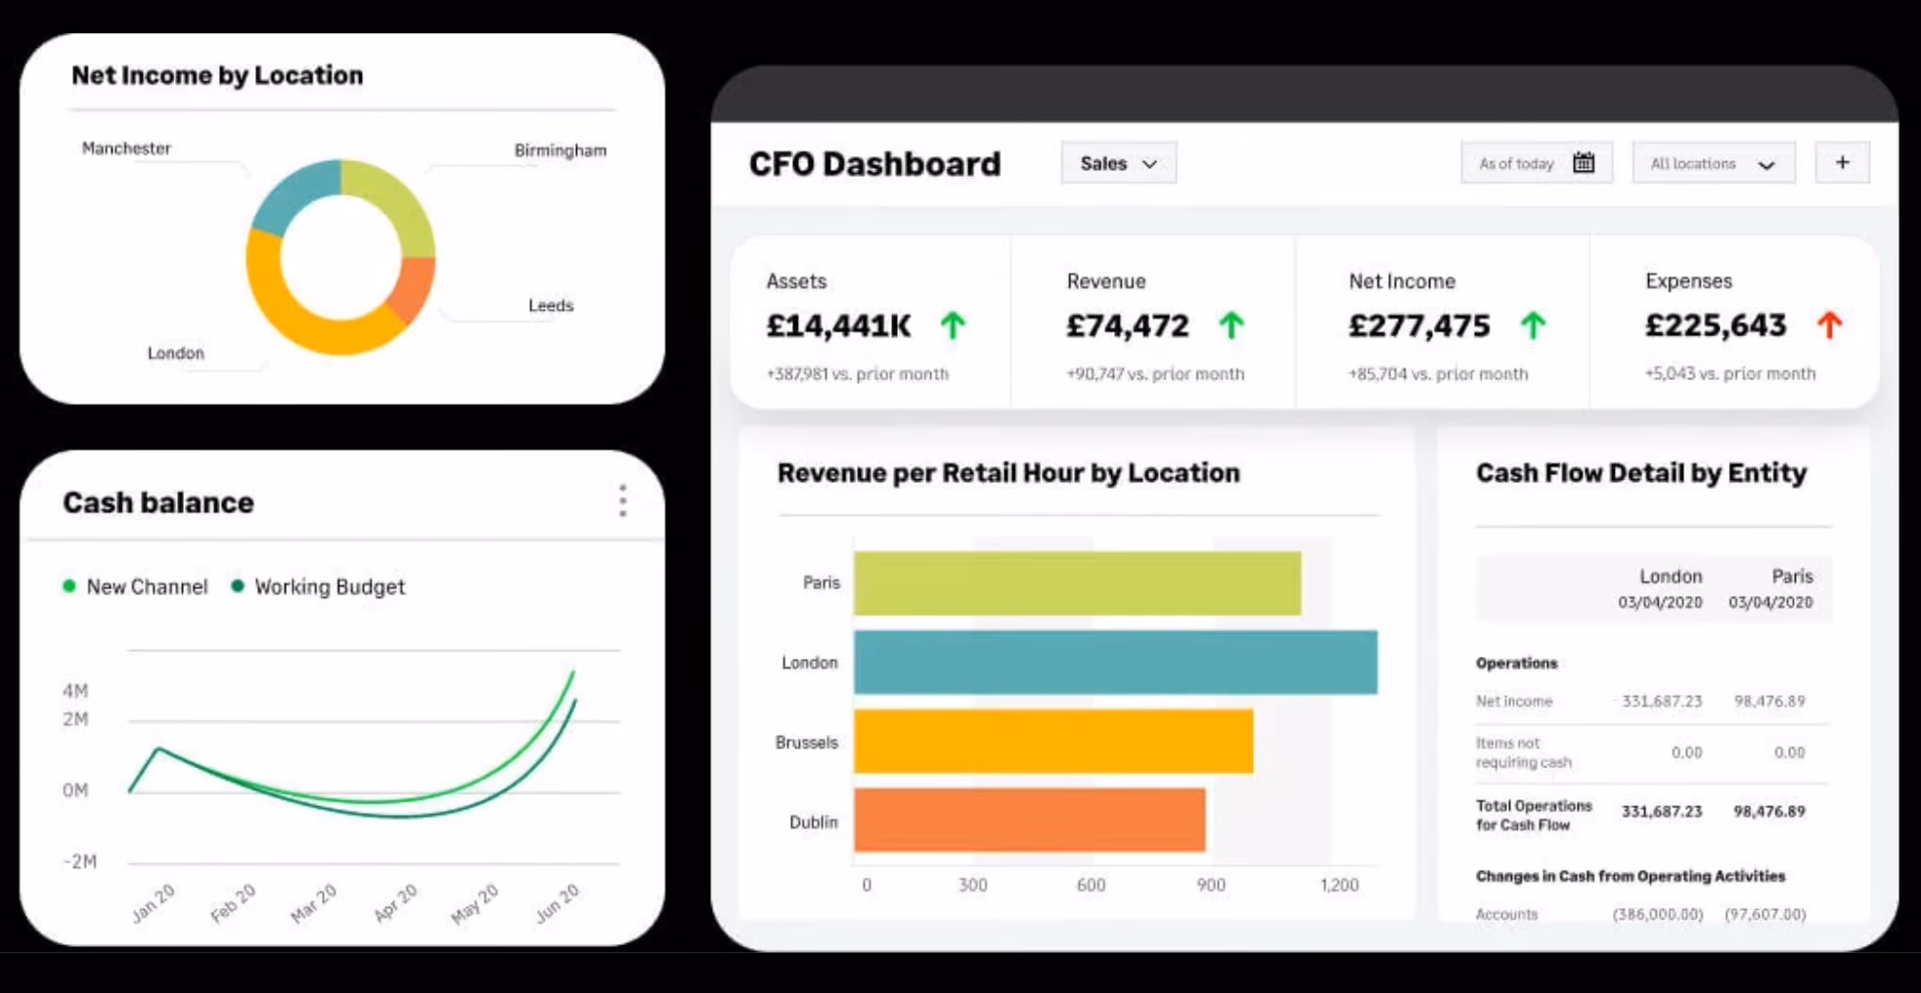This screenshot has height=993, width=1921.
Task: Select the Dublin orange bar
Action: (x=1029, y=820)
